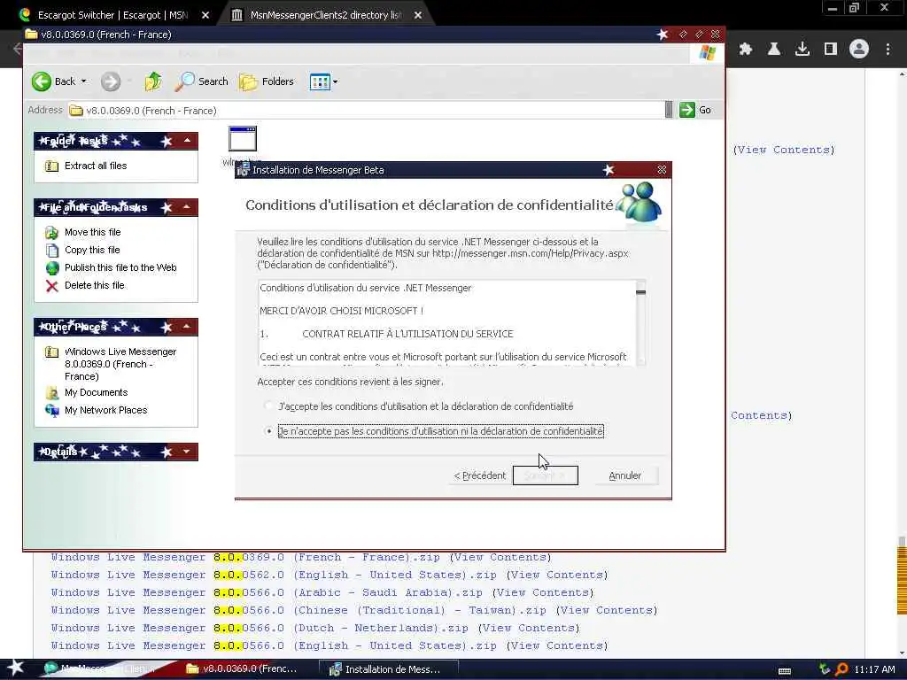Switch to MsnMessengerClients2 directory listing tab
This screenshot has width=907, height=680.
pyautogui.click(x=325, y=15)
